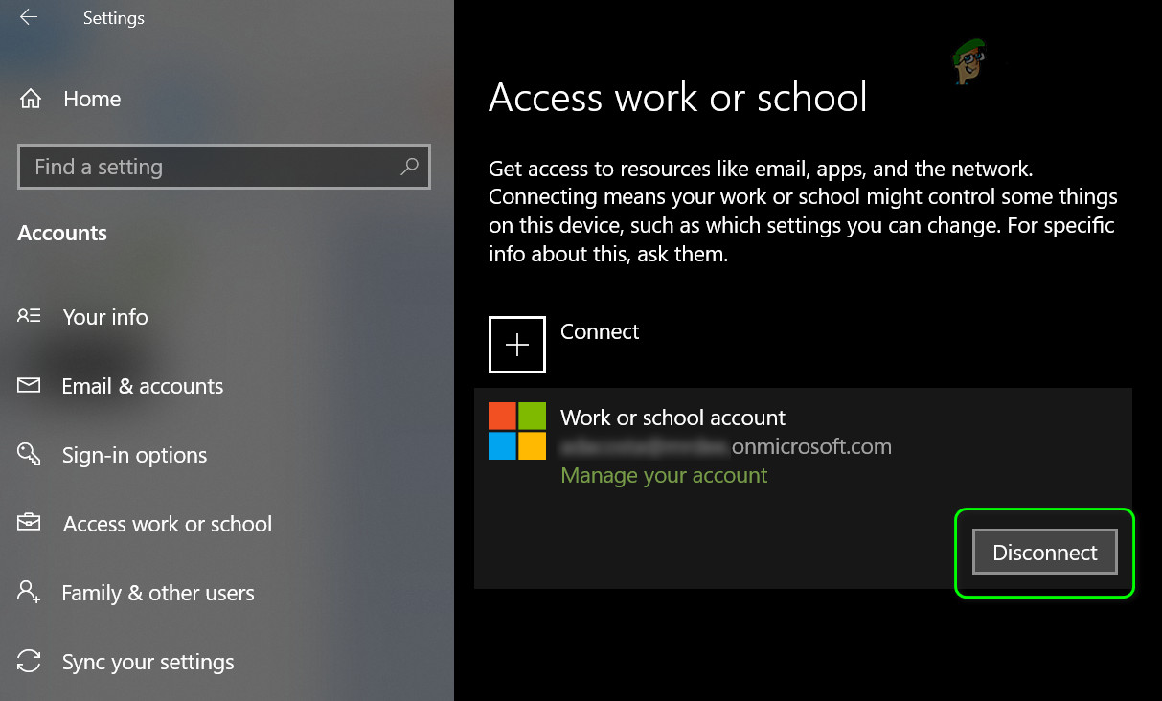
Task: Click the Home house icon
Action: point(31,99)
